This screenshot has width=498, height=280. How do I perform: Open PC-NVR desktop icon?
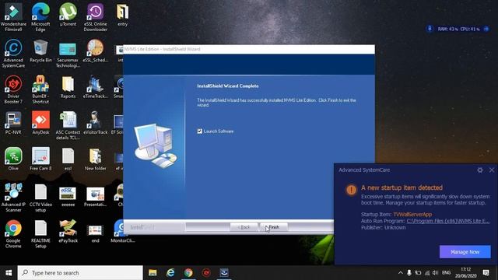(13, 123)
